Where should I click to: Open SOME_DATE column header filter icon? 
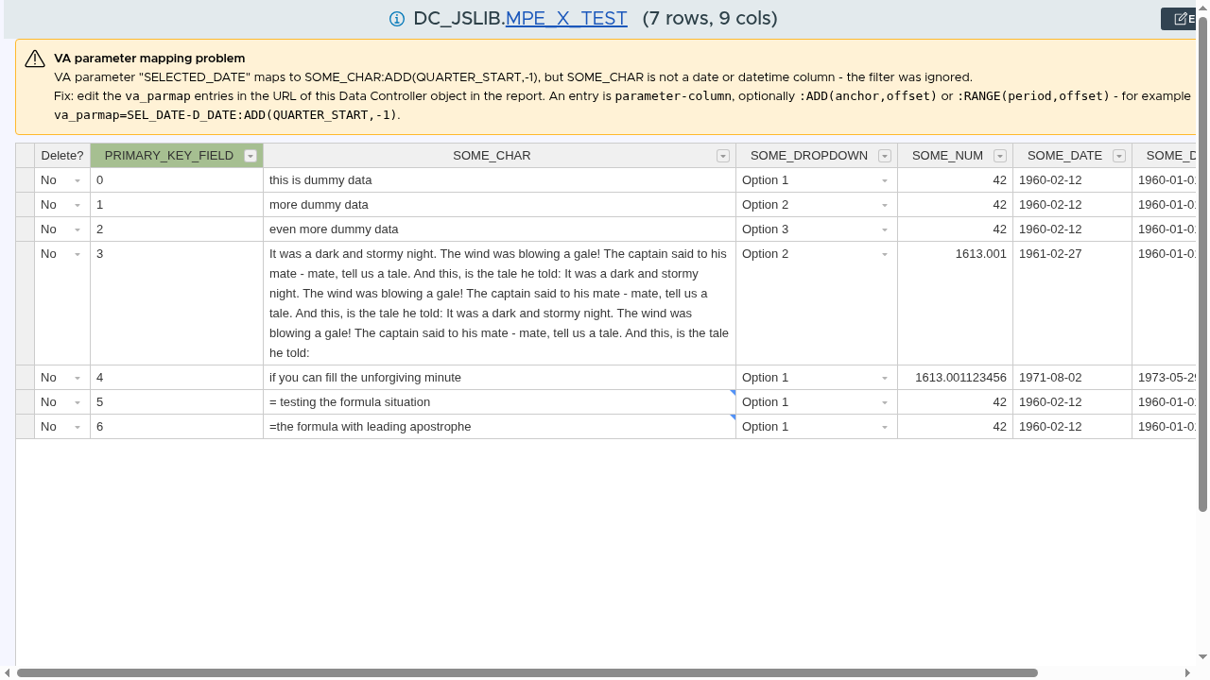(1119, 156)
